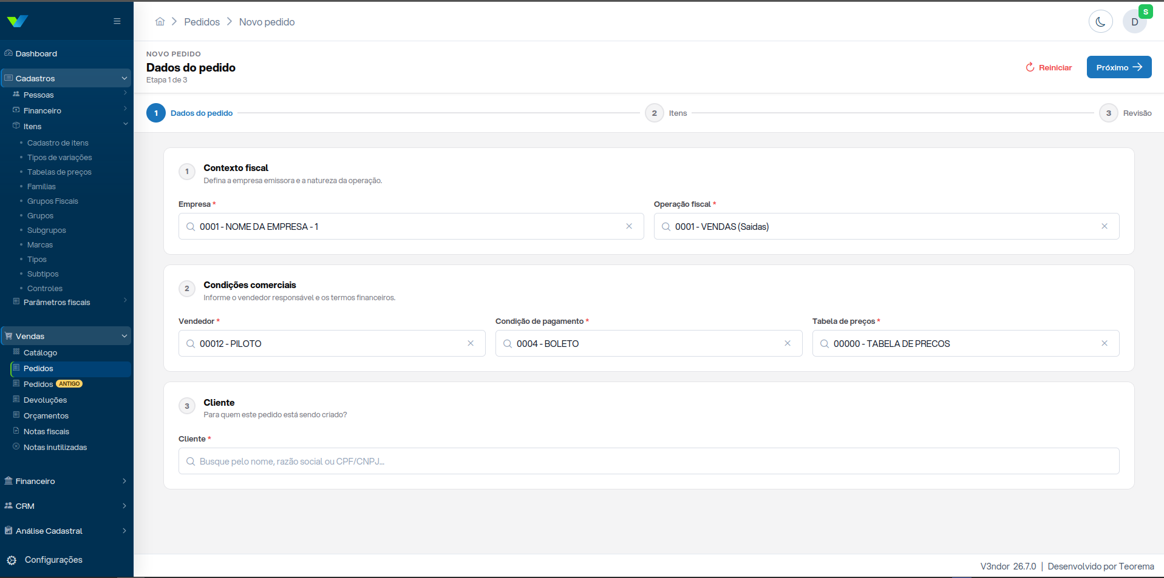The width and height of the screenshot is (1164, 578).
Task: Clear Operação fiscal selection X icon
Action: click(x=1104, y=226)
